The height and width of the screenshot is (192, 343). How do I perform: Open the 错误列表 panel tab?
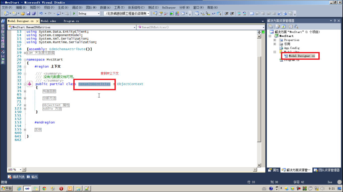tap(16, 177)
